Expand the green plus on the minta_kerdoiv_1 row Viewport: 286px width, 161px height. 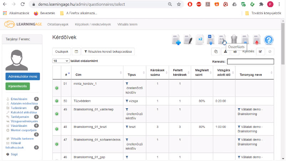[57, 88]
